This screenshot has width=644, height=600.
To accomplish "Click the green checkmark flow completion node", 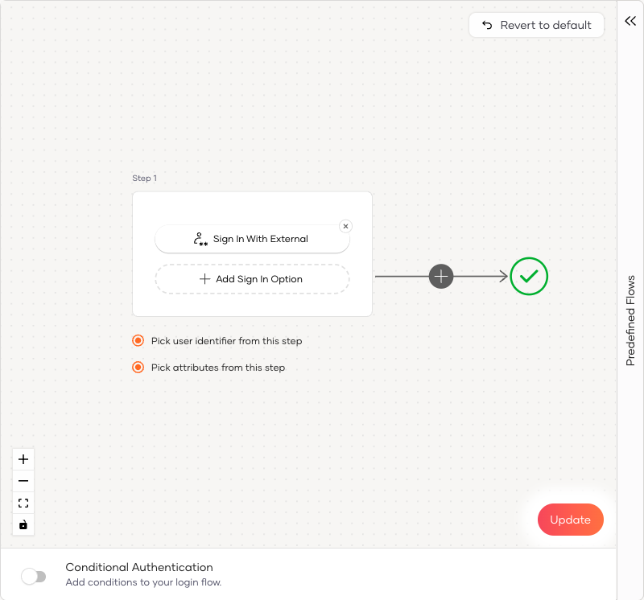I will [529, 277].
